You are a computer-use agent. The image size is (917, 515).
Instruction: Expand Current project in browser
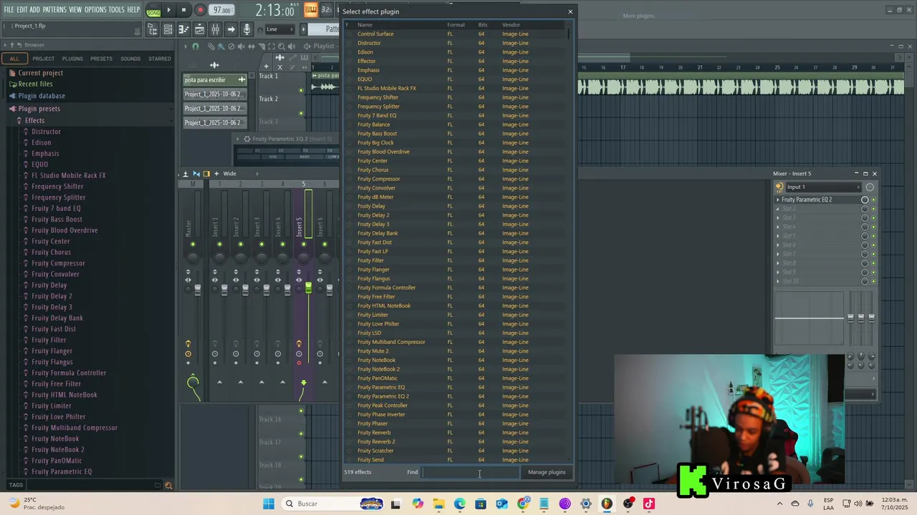point(40,73)
